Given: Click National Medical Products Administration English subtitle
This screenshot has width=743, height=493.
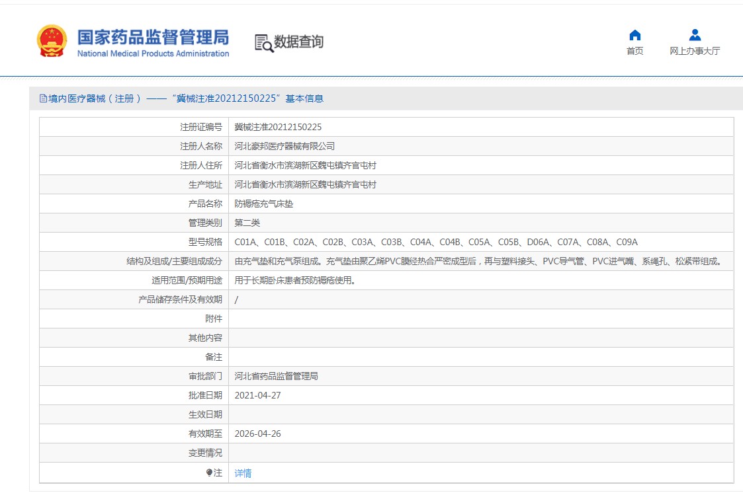Looking at the screenshot, I should coord(153,54).
